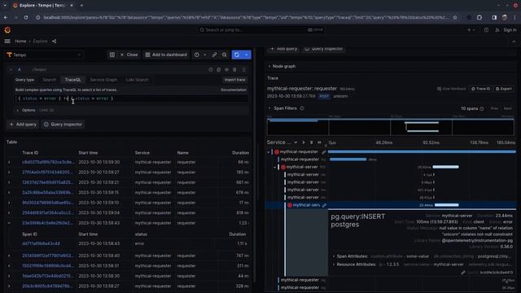Toggle the hamburger navigation menu
The image size is (521, 293).
point(7,42)
